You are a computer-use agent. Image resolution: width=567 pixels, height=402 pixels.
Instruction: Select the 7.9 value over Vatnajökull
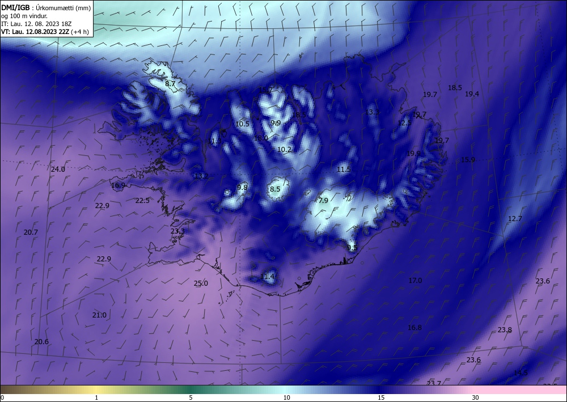(x=323, y=200)
